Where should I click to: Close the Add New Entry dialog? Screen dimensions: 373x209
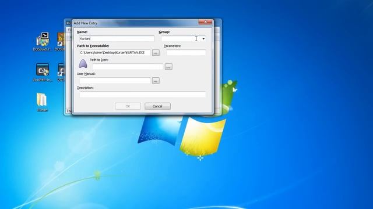pyautogui.click(x=205, y=22)
